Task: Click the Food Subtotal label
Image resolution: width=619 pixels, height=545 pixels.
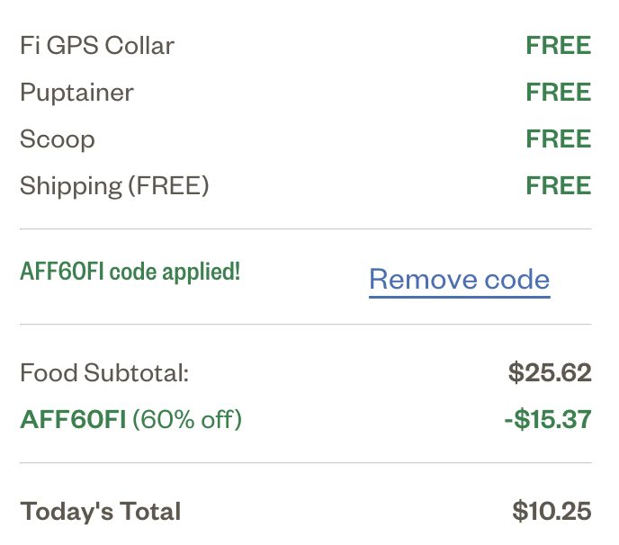Action: (x=104, y=372)
